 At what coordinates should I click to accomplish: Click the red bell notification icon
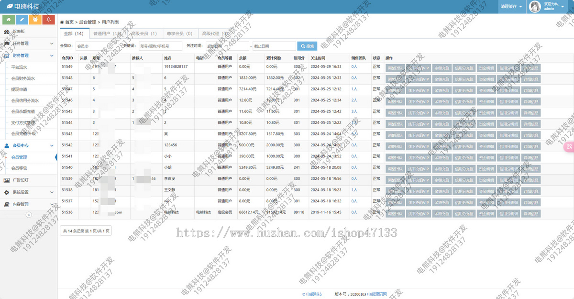pos(48,20)
